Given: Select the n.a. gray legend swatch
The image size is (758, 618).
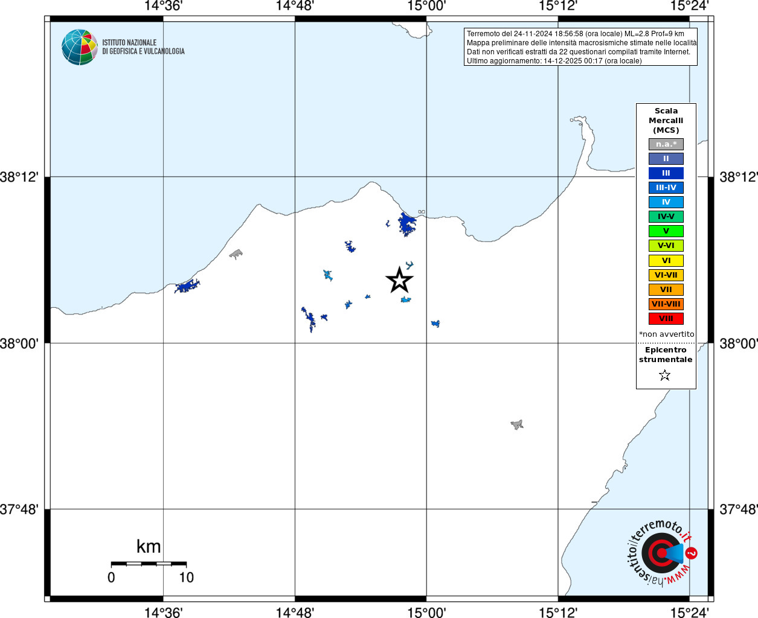Looking at the screenshot, I should click(666, 144).
